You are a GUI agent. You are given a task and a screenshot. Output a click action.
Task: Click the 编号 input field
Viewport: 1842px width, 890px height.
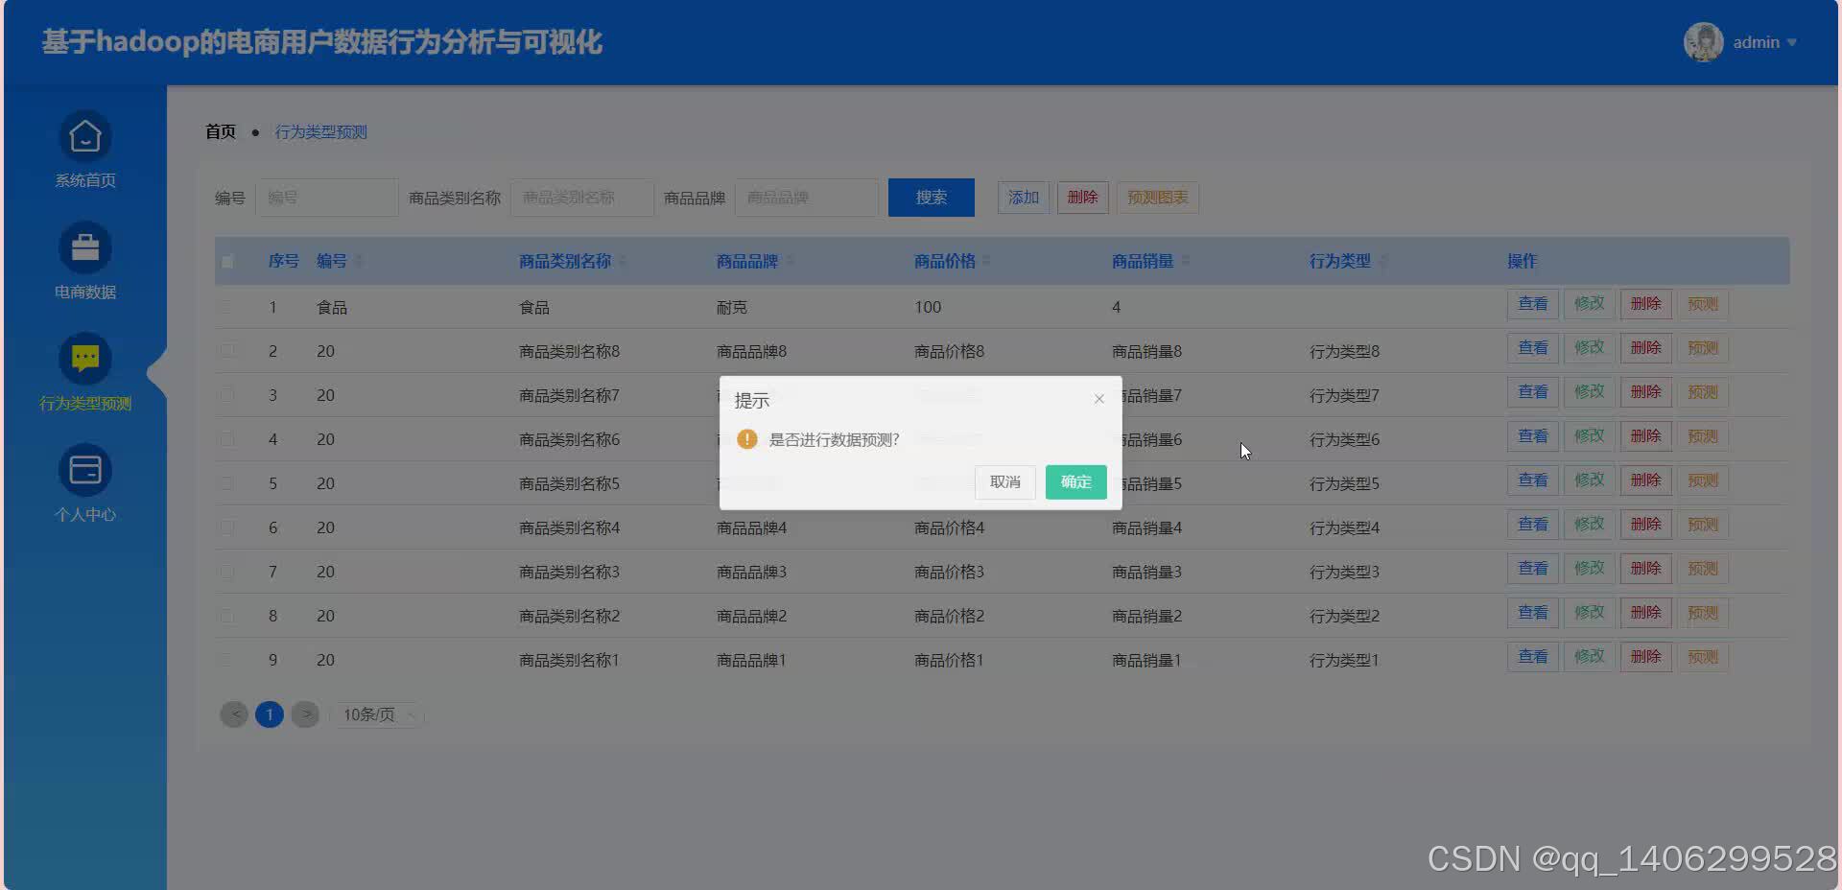(327, 197)
